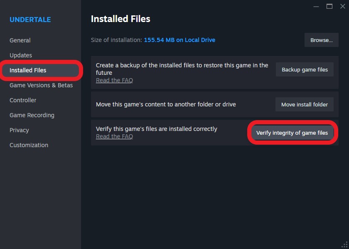Viewport: 349px width, 249px height.
Task: Maximize the properties window
Action: [329, 7]
